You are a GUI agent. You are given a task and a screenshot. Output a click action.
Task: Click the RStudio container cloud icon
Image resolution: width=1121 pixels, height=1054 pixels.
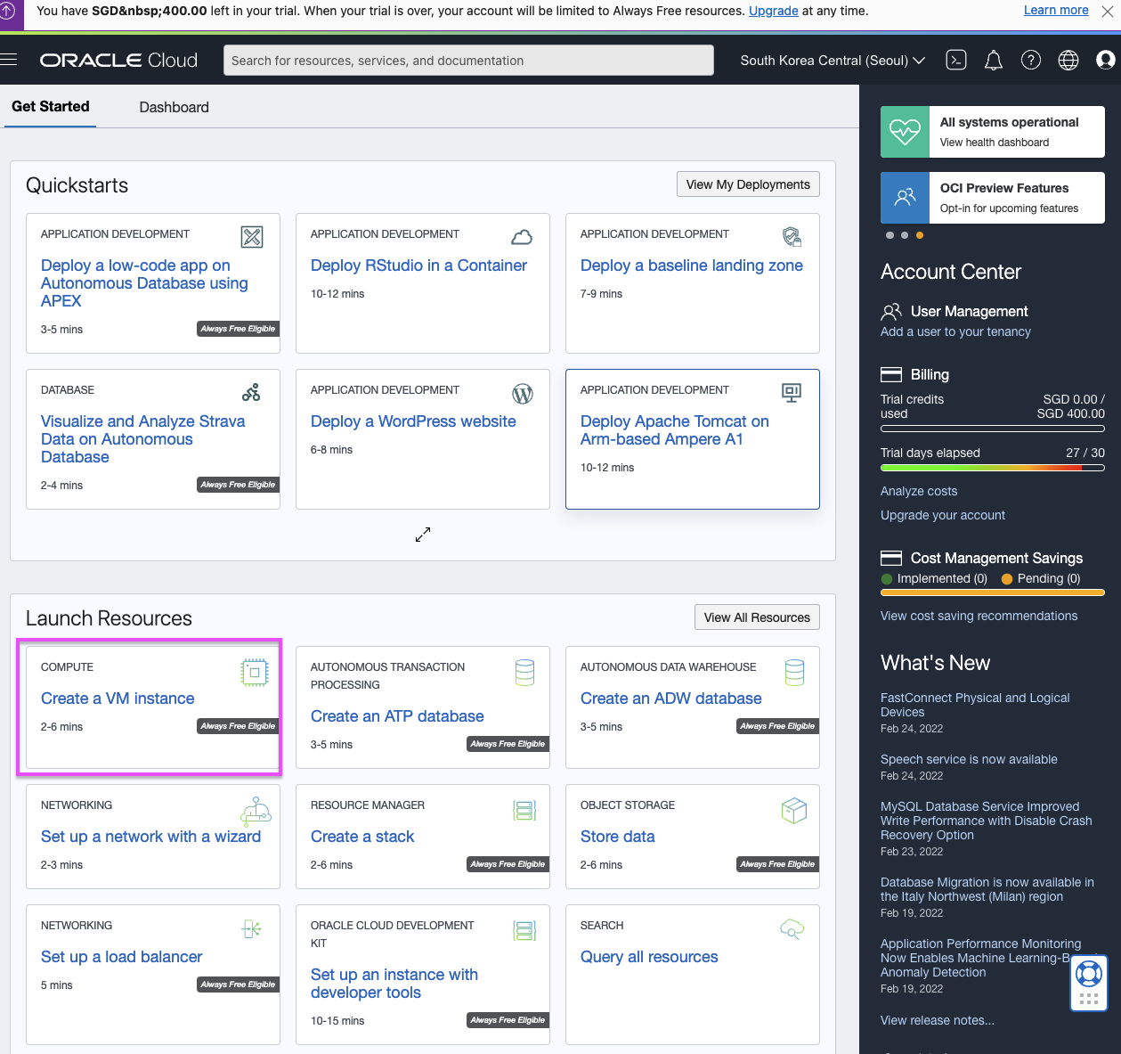(x=522, y=237)
